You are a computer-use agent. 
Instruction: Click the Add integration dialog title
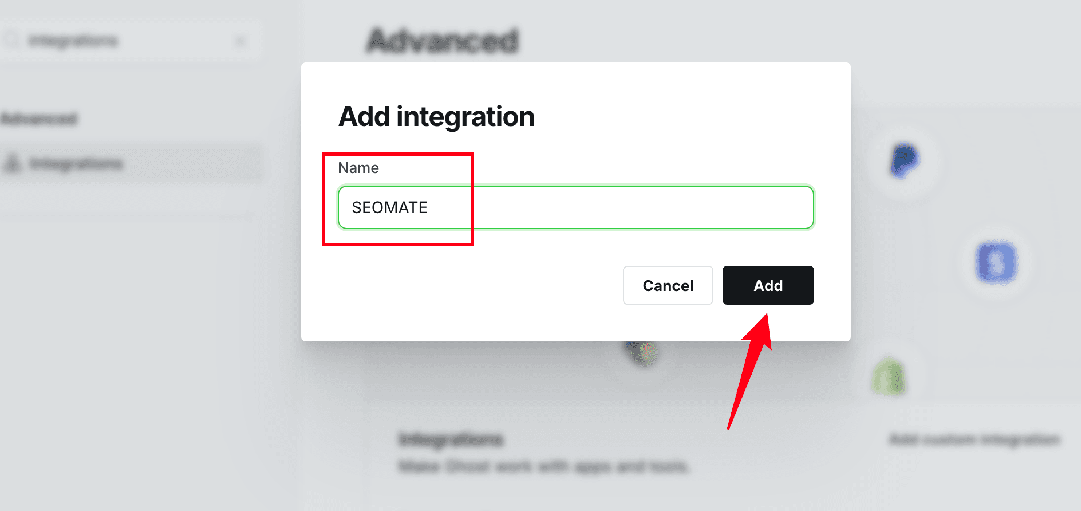point(436,116)
